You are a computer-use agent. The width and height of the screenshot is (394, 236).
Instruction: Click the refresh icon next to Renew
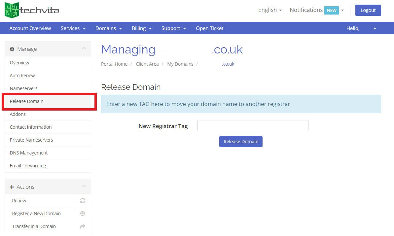click(x=83, y=200)
